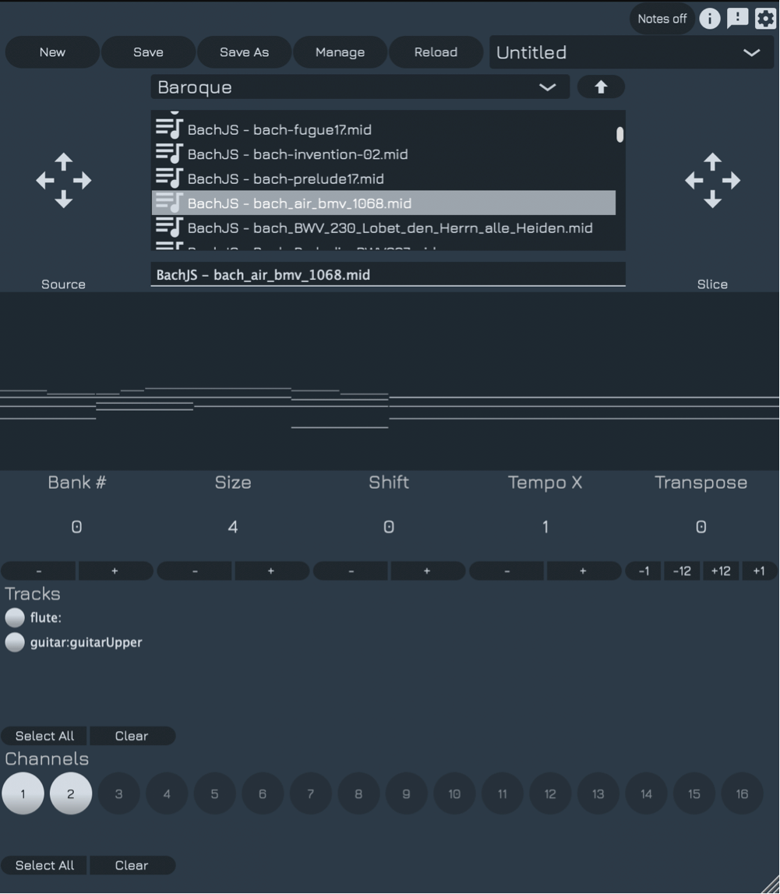The width and height of the screenshot is (780, 894).
Task: Click the MIDI file icon of bach-fugue17.mid
Action: click(x=169, y=129)
